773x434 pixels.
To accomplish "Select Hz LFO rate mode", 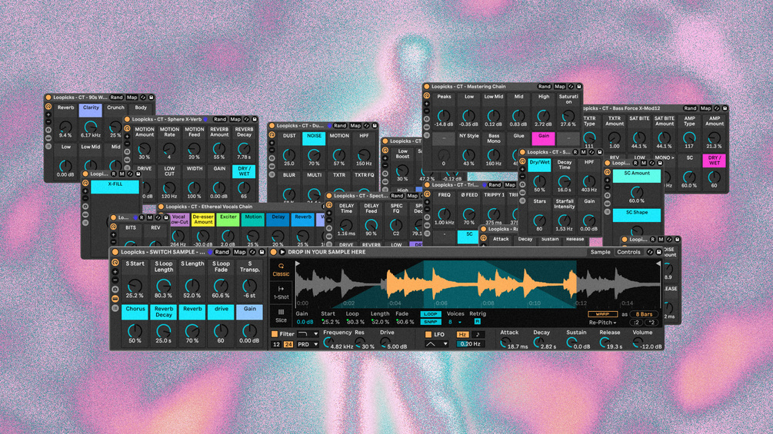I will point(462,334).
